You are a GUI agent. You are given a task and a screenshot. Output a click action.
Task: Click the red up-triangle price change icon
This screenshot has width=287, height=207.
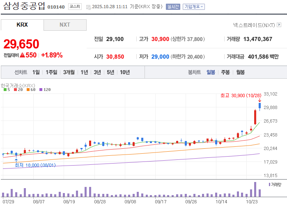22,55
